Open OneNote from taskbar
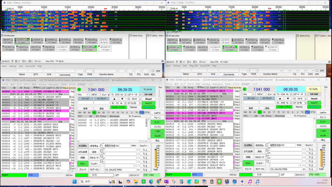Viewport: 332px width, 187px height. (166, 182)
